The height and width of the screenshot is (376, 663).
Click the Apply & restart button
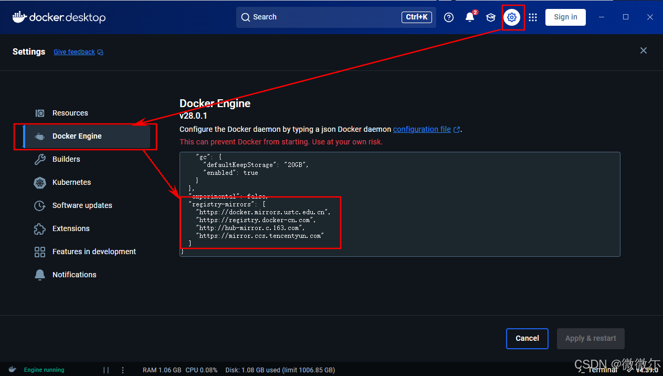pos(591,339)
